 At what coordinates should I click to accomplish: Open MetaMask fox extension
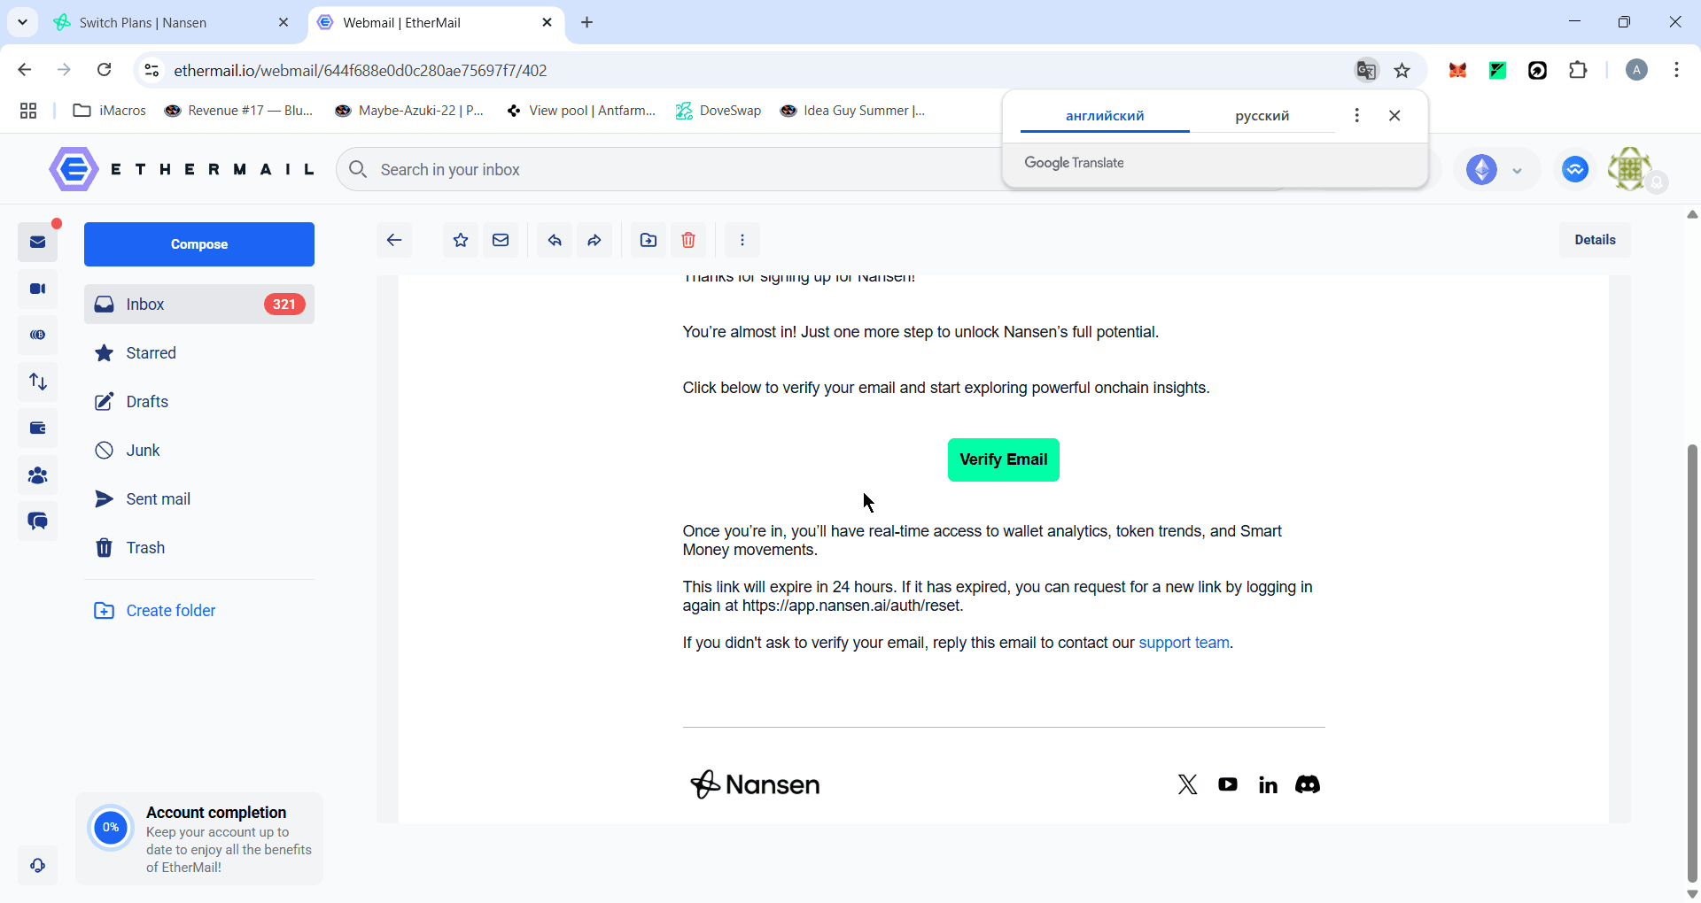click(1457, 70)
